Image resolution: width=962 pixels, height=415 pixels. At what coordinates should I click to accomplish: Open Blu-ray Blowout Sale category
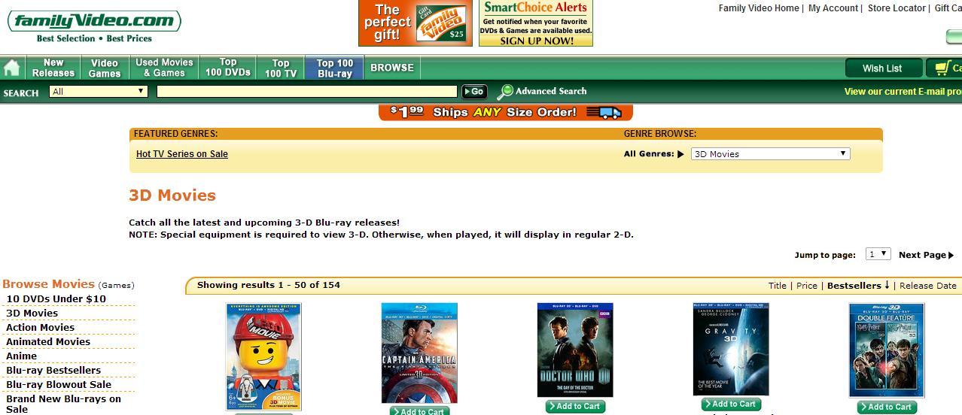click(x=59, y=384)
